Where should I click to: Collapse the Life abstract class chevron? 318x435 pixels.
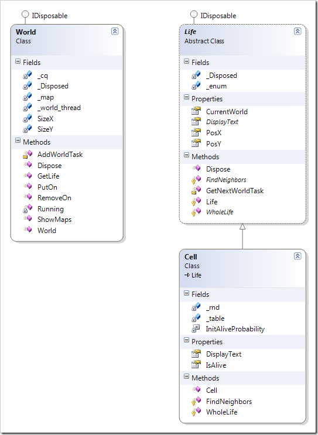pos(298,31)
